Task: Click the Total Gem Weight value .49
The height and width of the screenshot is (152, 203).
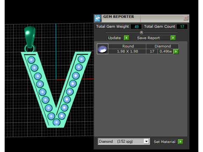Action: [x=136, y=27]
